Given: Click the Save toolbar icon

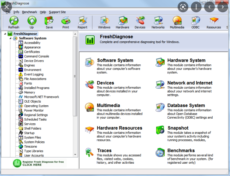Looking at the screenshot, I should [49, 21].
